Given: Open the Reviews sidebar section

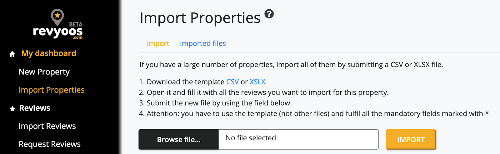Looking at the screenshot, I should pyautogui.click(x=35, y=108).
